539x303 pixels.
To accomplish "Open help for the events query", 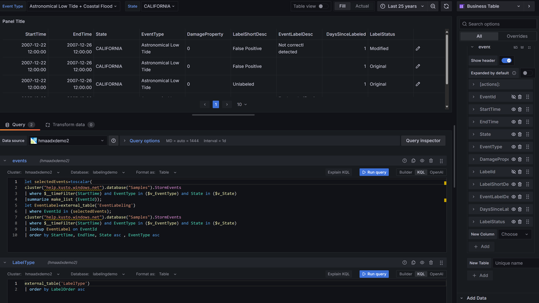I will pos(405,161).
